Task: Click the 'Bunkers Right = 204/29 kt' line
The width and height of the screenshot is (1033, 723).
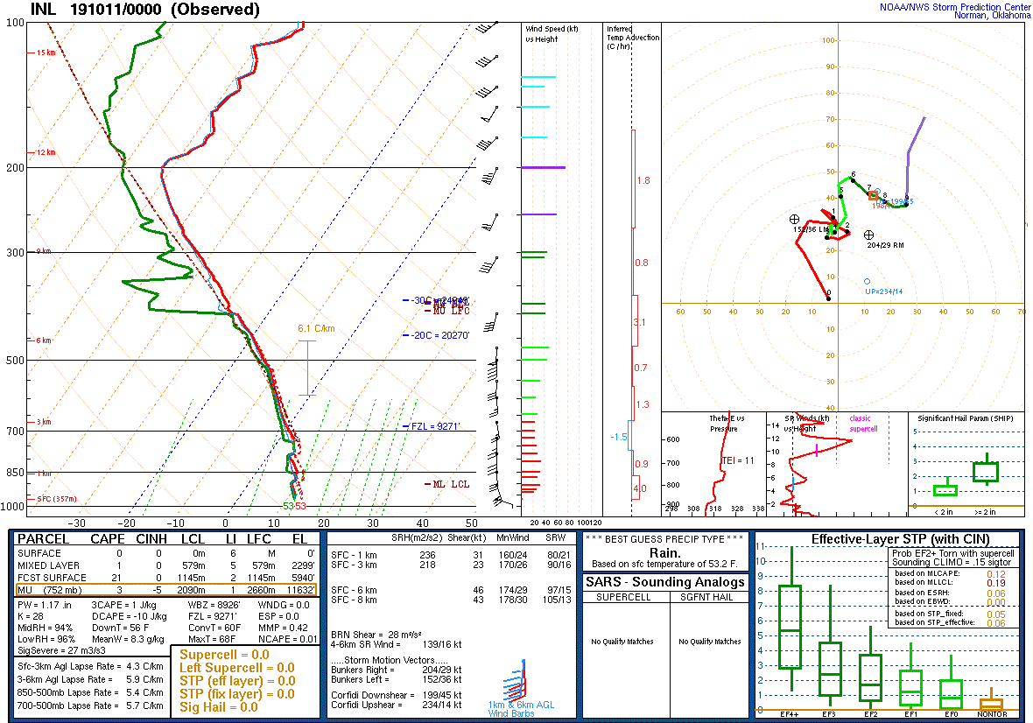Action: pyautogui.click(x=396, y=670)
